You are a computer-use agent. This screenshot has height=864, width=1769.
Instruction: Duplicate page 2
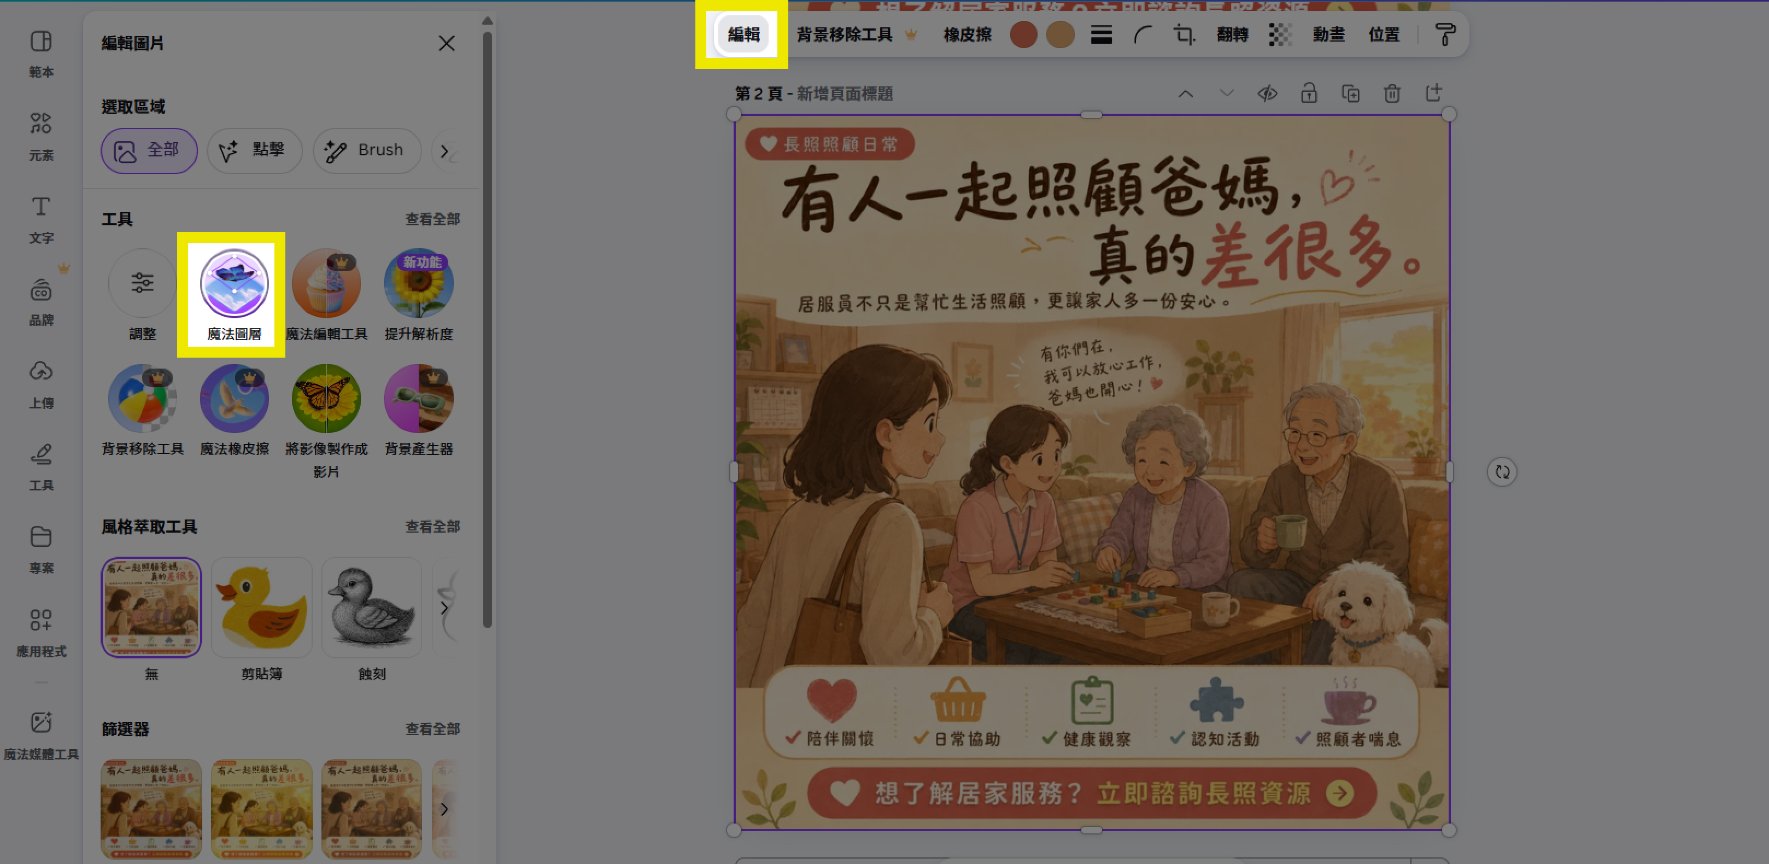(x=1350, y=94)
